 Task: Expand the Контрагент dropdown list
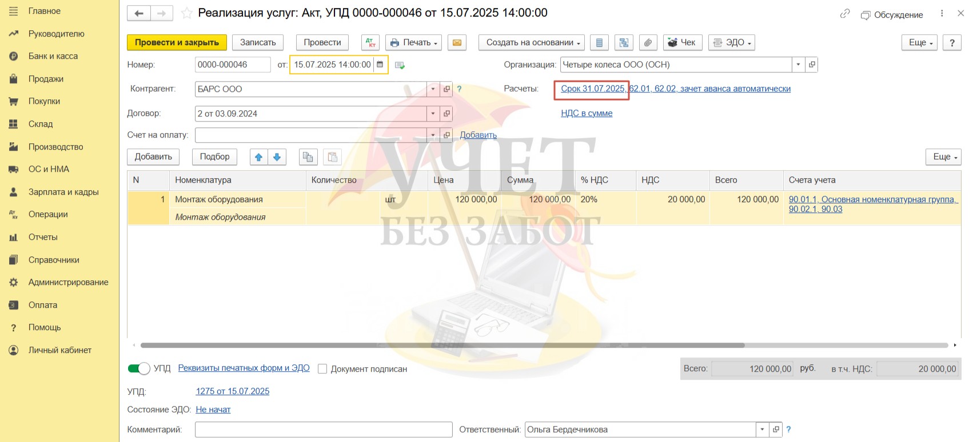click(x=433, y=89)
